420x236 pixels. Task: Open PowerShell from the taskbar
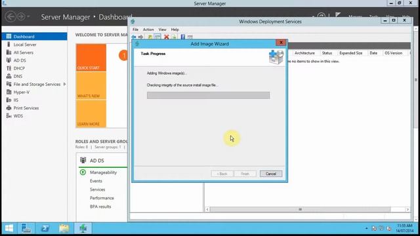[45, 228]
